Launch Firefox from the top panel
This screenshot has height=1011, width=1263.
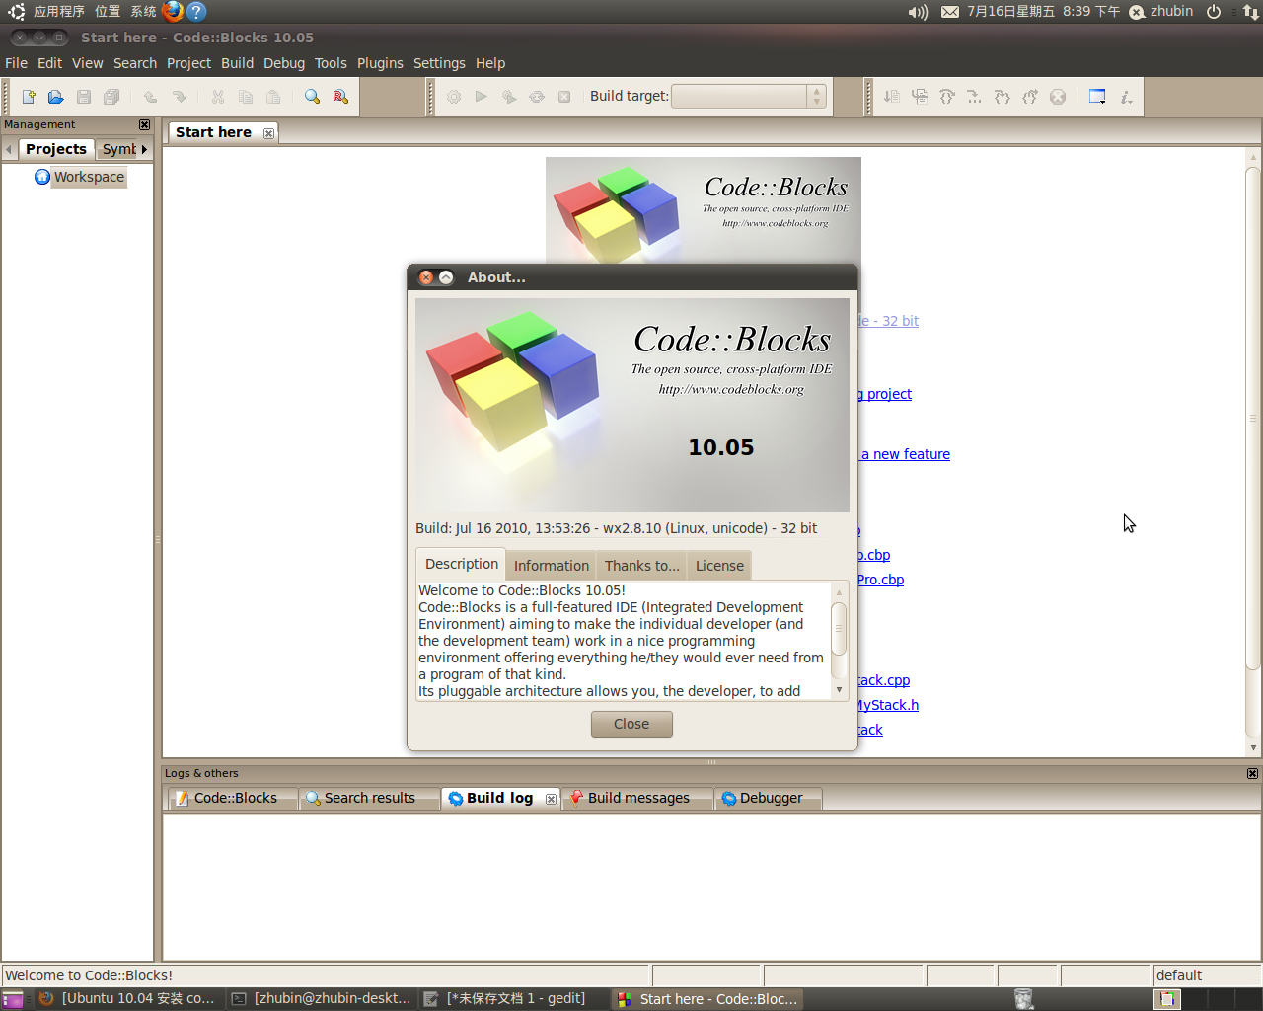pyautogui.click(x=173, y=11)
